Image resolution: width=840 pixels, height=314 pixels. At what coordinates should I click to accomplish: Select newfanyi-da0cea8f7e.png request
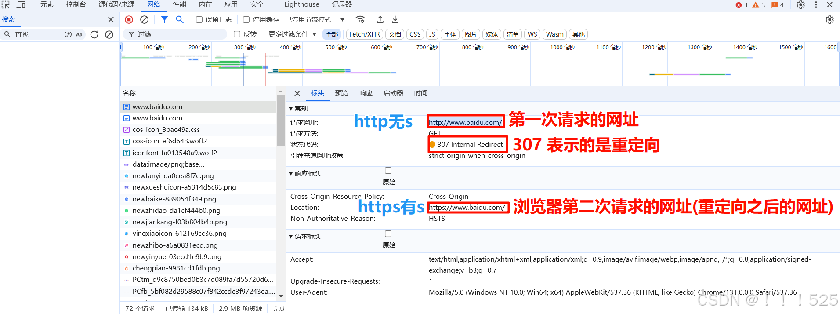[x=198, y=175]
